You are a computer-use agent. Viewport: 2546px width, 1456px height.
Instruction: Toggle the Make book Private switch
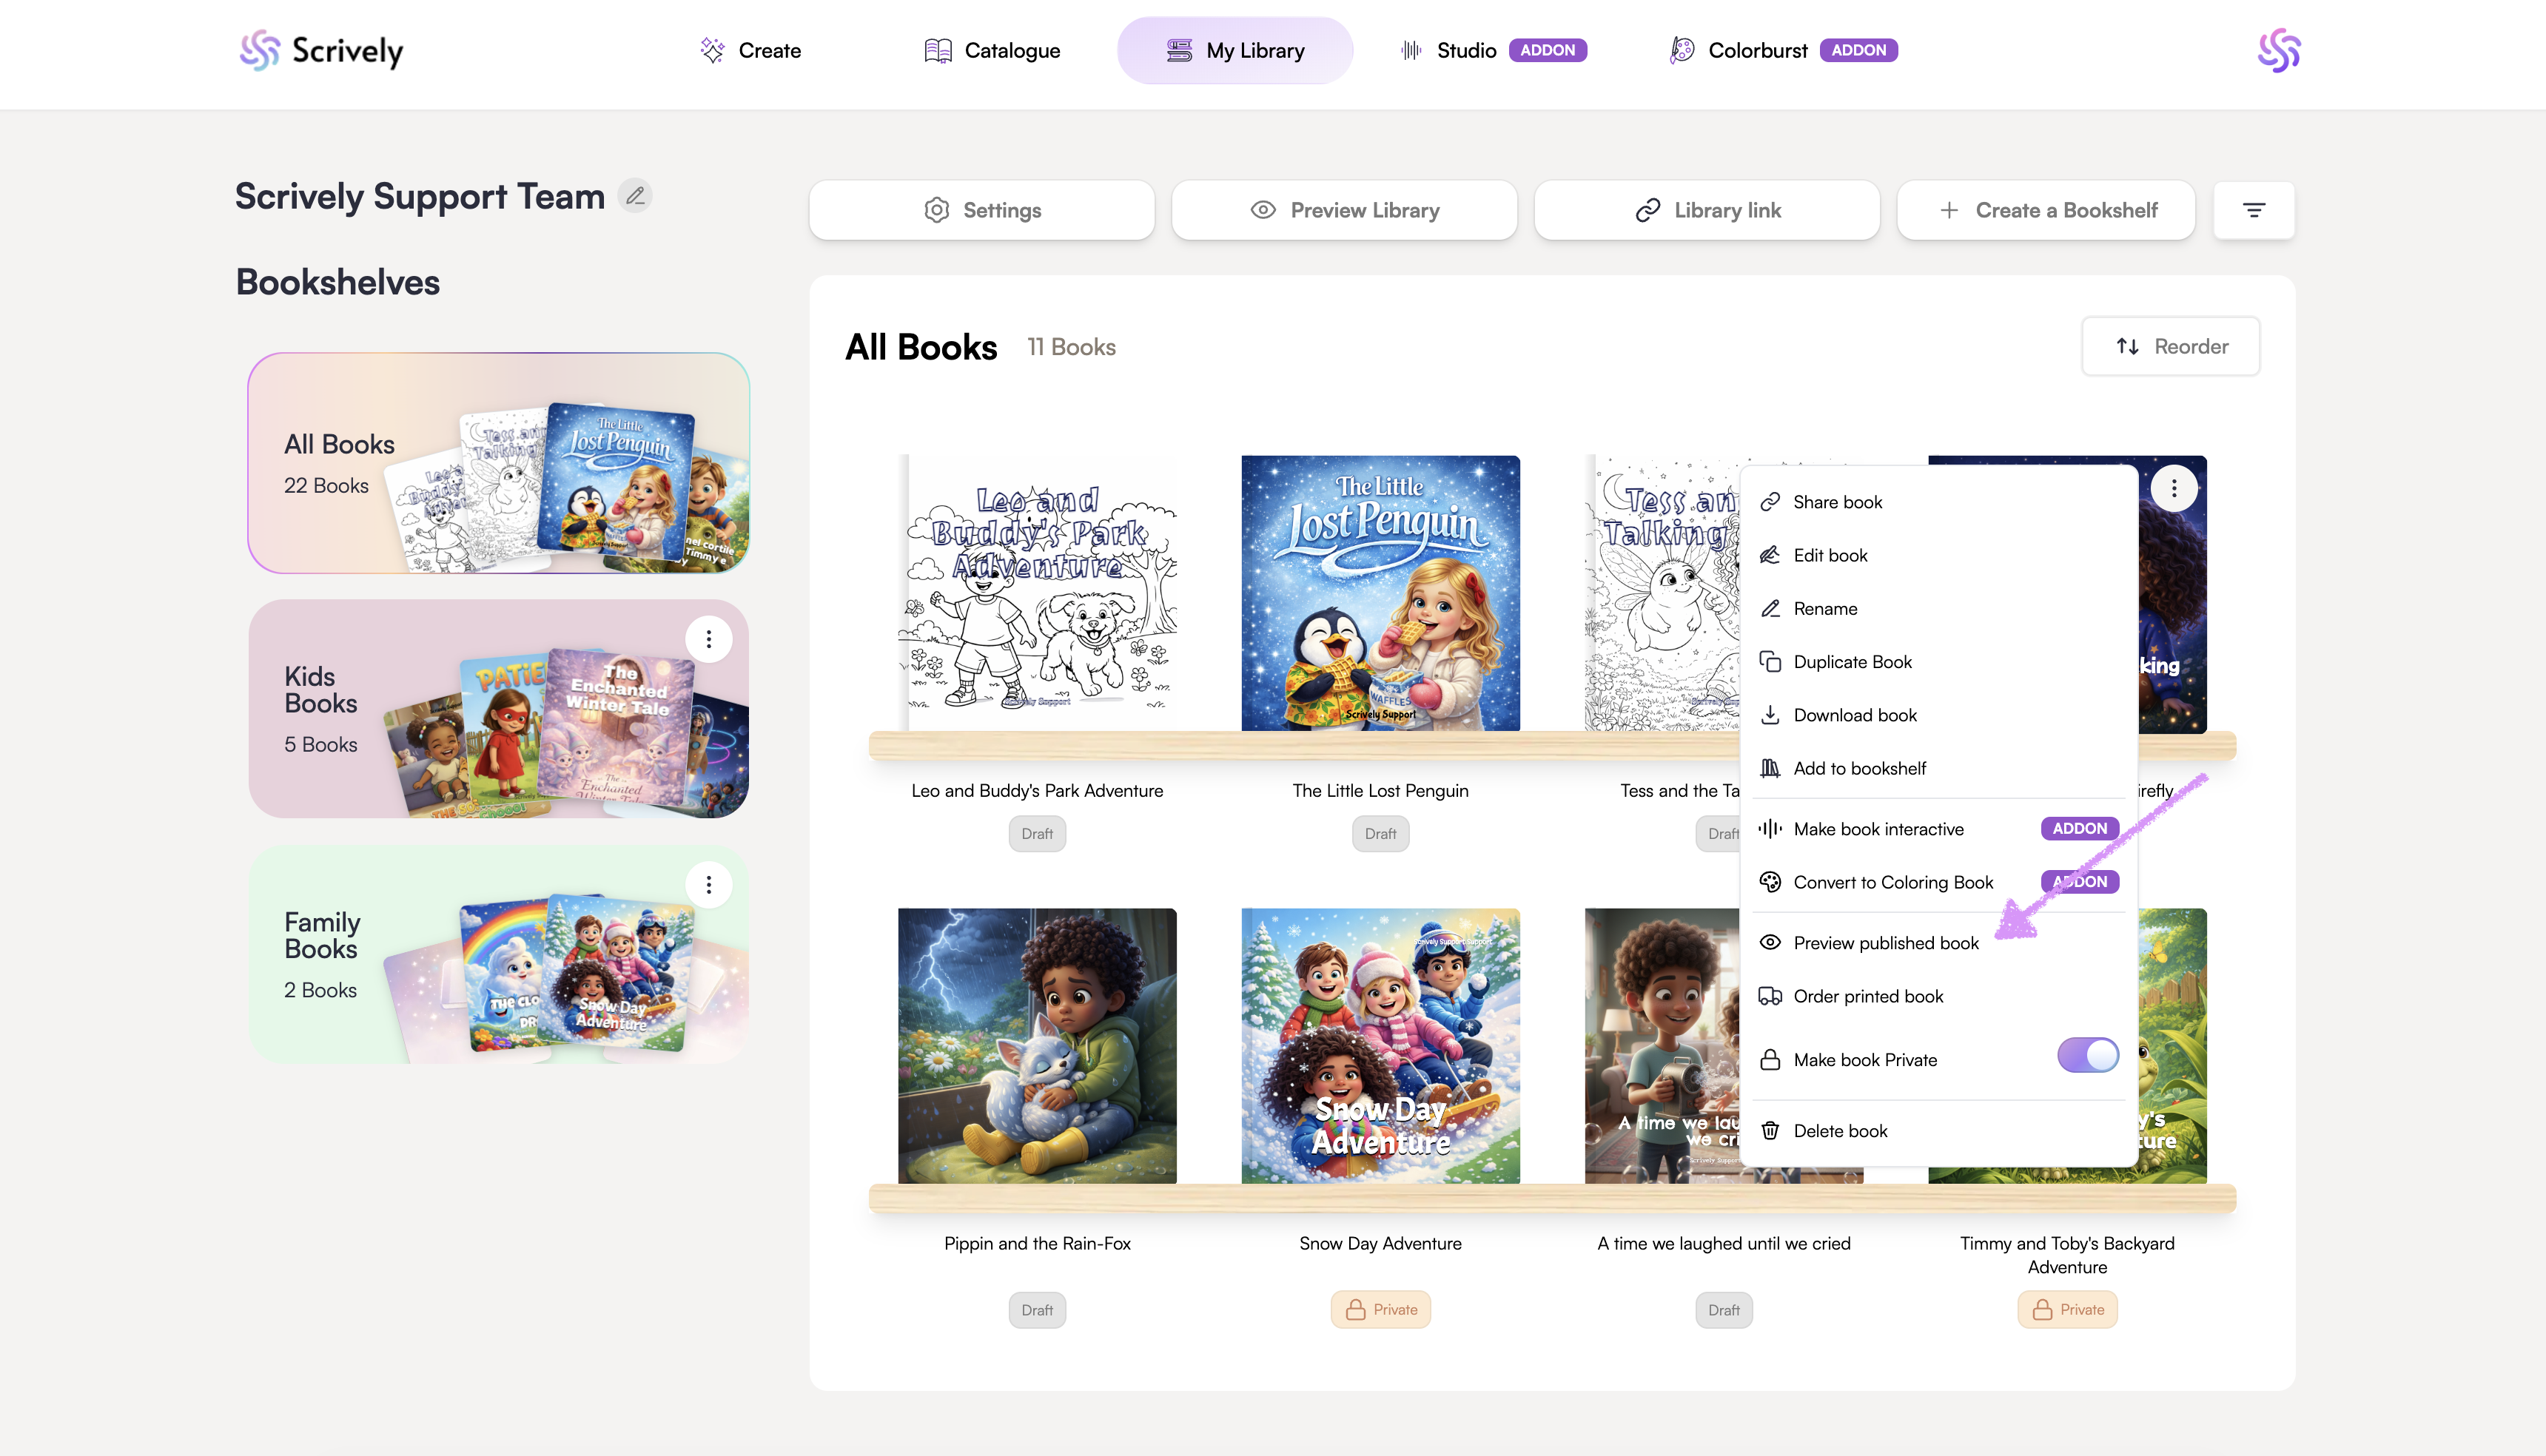tap(2087, 1055)
